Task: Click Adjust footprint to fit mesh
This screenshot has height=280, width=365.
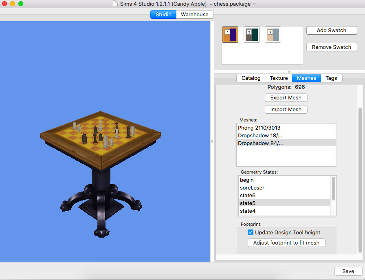Action: click(286, 243)
